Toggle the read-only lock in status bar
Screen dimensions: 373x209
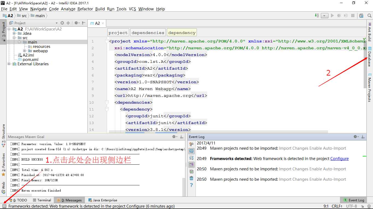click(362, 206)
